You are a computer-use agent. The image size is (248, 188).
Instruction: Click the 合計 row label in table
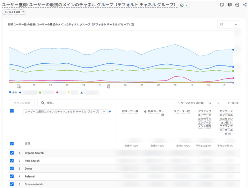coord(27,143)
